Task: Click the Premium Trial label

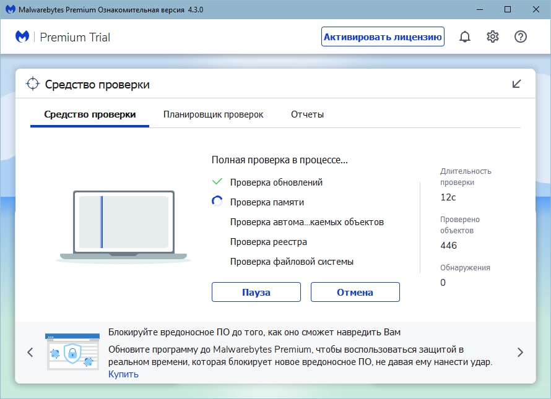Action: [x=75, y=37]
